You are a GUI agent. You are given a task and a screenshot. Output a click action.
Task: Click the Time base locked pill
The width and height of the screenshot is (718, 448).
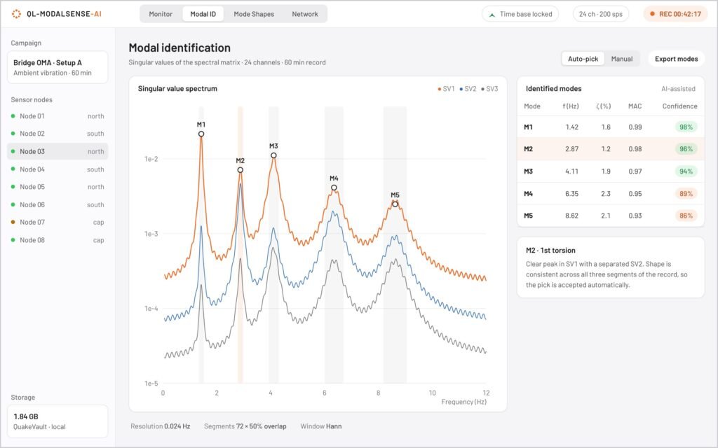click(520, 14)
